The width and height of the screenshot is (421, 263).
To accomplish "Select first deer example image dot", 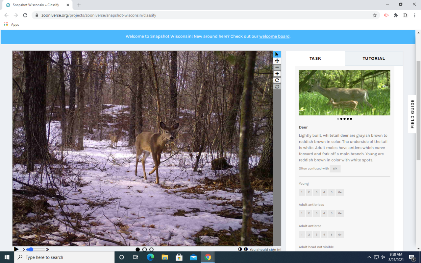I will click(338, 119).
